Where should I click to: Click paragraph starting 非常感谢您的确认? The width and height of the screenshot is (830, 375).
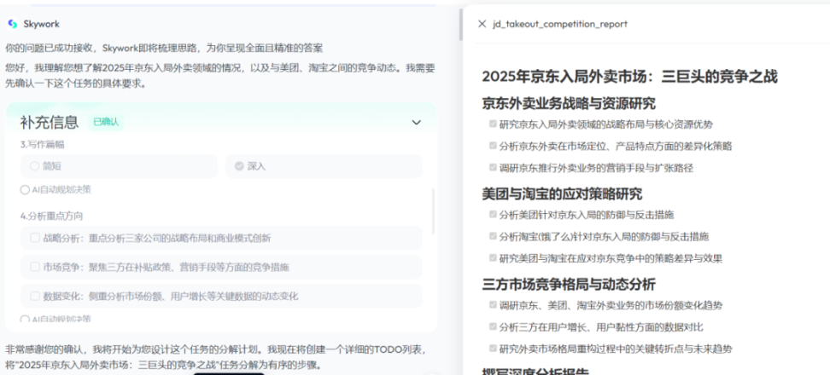pyautogui.click(x=217, y=357)
